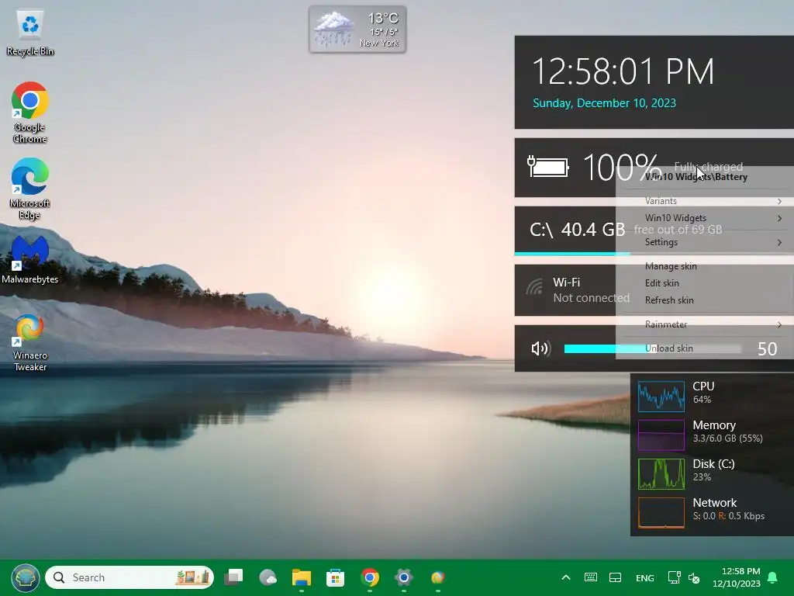Open the taskbar clock 12:58 PM
The image size is (794, 596).
point(737,577)
